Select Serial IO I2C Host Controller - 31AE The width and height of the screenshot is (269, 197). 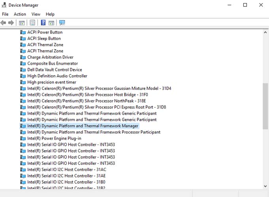67,176
